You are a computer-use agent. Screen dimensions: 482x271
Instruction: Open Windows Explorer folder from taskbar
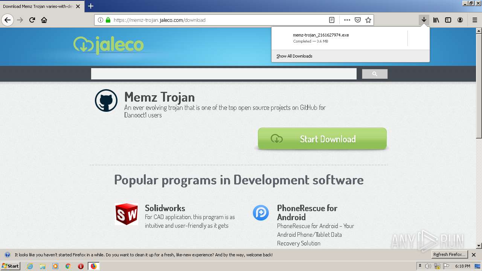43,266
